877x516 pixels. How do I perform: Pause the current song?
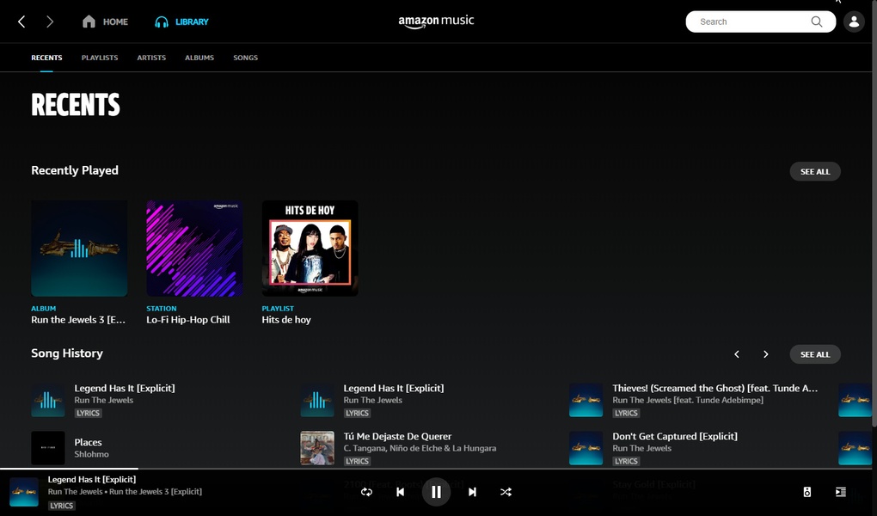pyautogui.click(x=436, y=492)
